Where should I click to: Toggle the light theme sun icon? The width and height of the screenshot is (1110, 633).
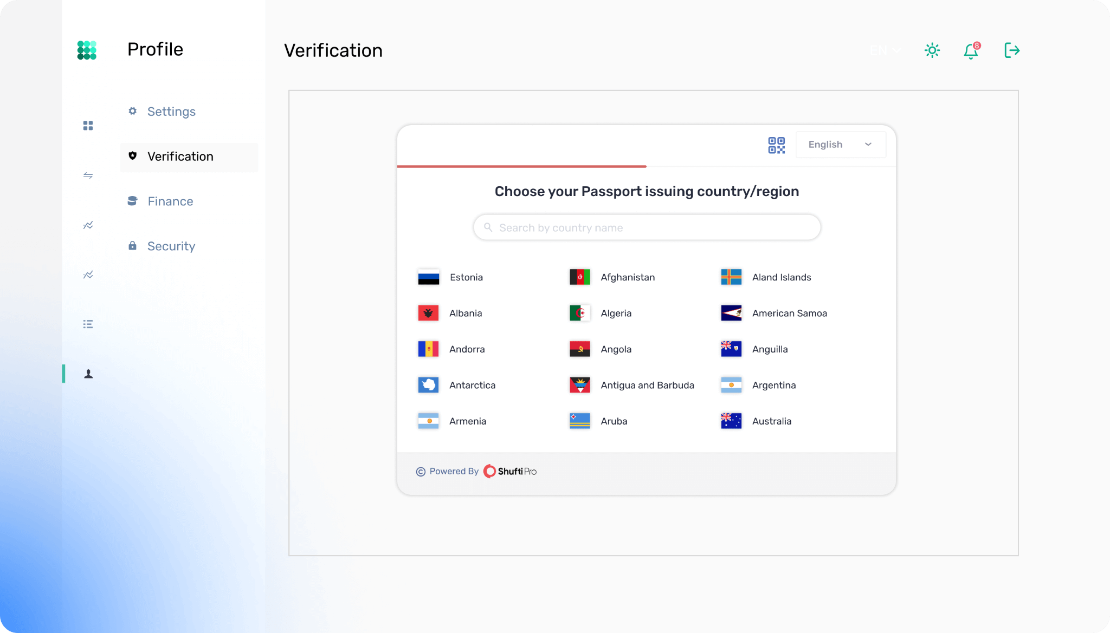[x=932, y=50]
